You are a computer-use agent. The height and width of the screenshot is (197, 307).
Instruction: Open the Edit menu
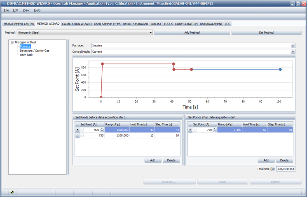pos(16,10)
